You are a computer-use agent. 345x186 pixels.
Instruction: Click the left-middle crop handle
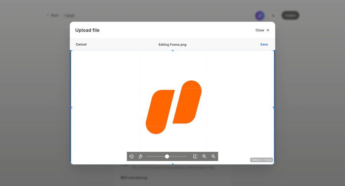coord(71,108)
